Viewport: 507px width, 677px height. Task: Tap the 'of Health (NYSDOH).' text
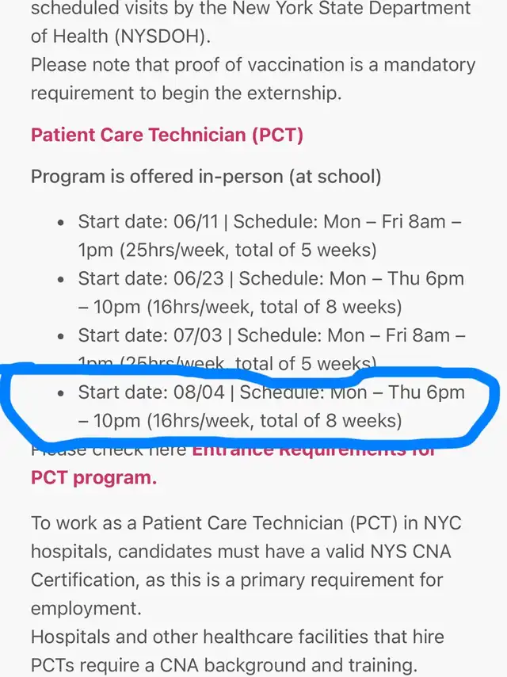(x=121, y=36)
